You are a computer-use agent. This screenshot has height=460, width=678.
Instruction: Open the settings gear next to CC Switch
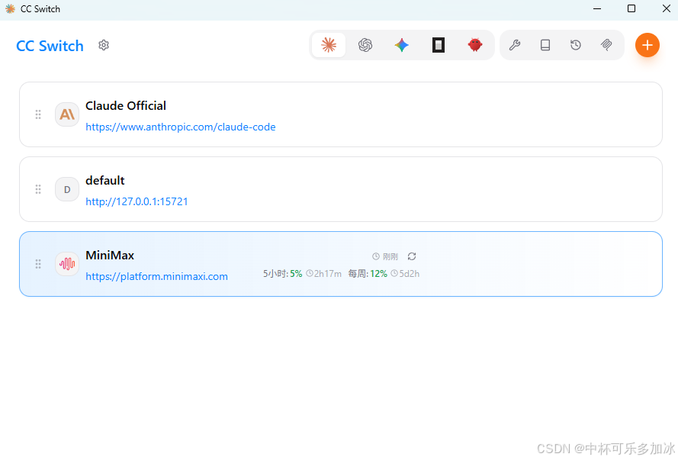104,45
